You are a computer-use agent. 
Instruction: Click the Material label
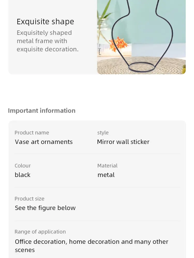tap(107, 166)
